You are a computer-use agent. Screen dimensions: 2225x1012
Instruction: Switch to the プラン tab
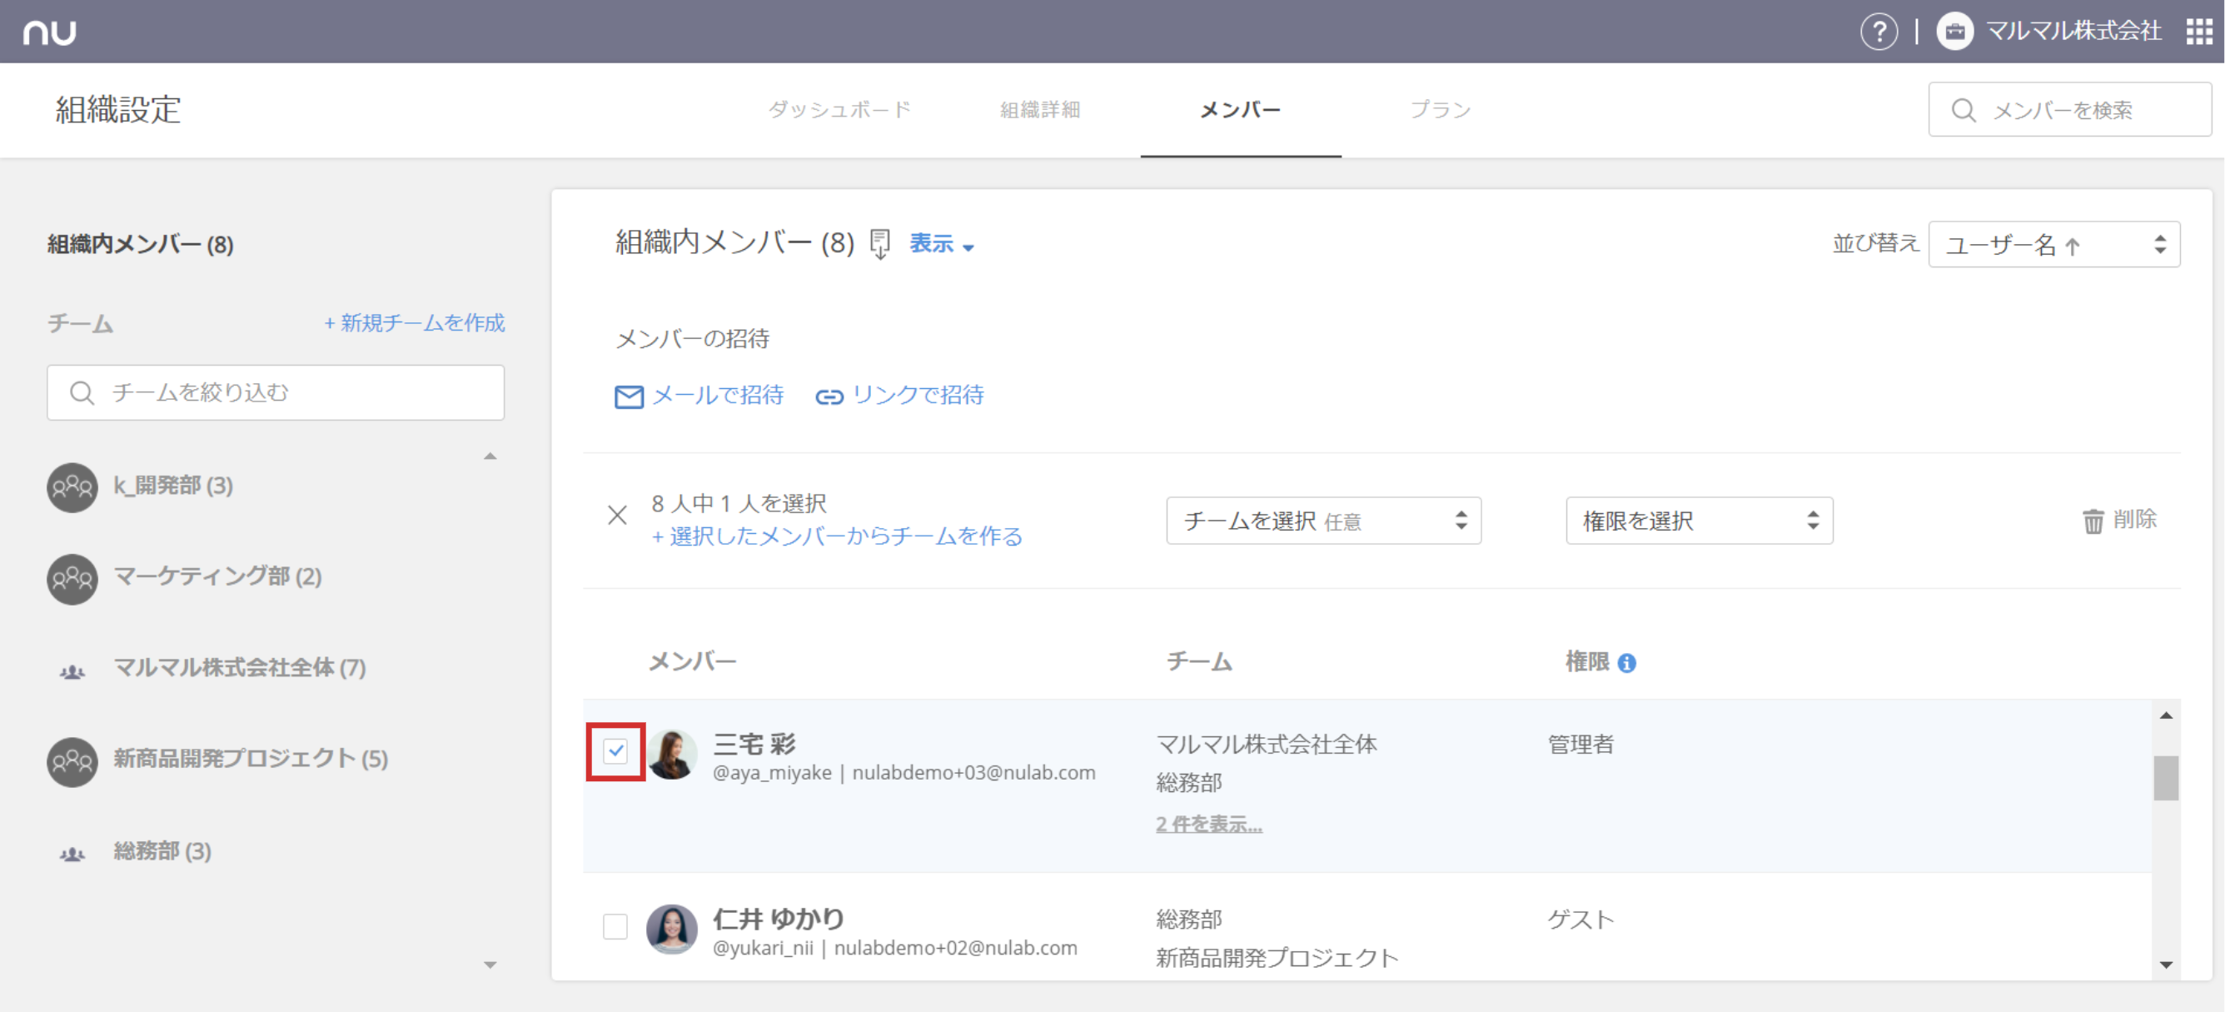pyautogui.click(x=1441, y=110)
